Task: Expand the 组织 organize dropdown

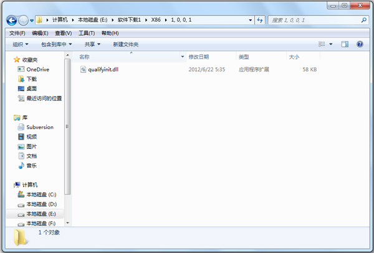Action: [x=21, y=44]
